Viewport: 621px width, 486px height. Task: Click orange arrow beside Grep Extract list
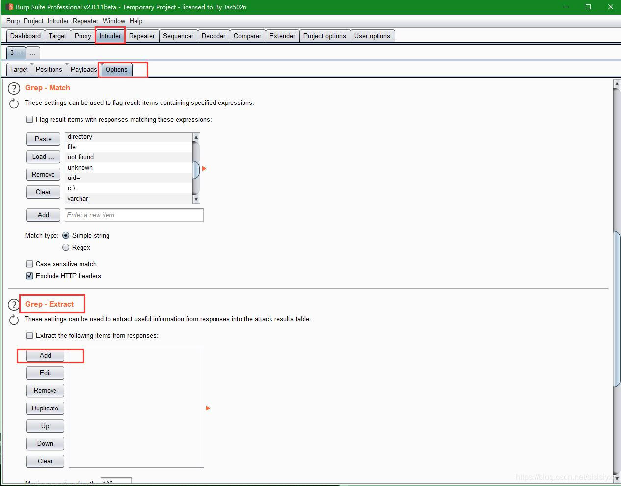pos(208,408)
